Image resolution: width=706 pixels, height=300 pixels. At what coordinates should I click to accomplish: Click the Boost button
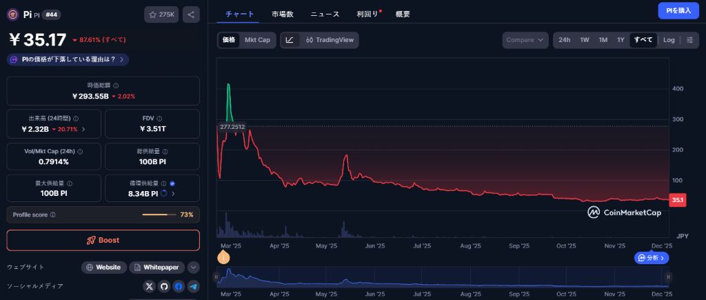click(103, 240)
